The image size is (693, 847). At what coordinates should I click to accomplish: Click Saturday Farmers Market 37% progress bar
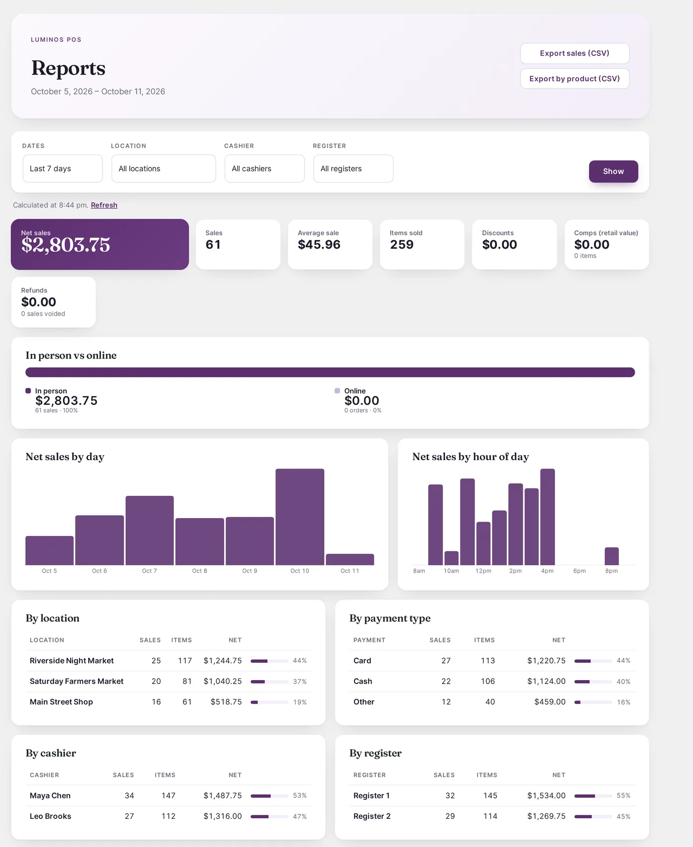coord(269,682)
